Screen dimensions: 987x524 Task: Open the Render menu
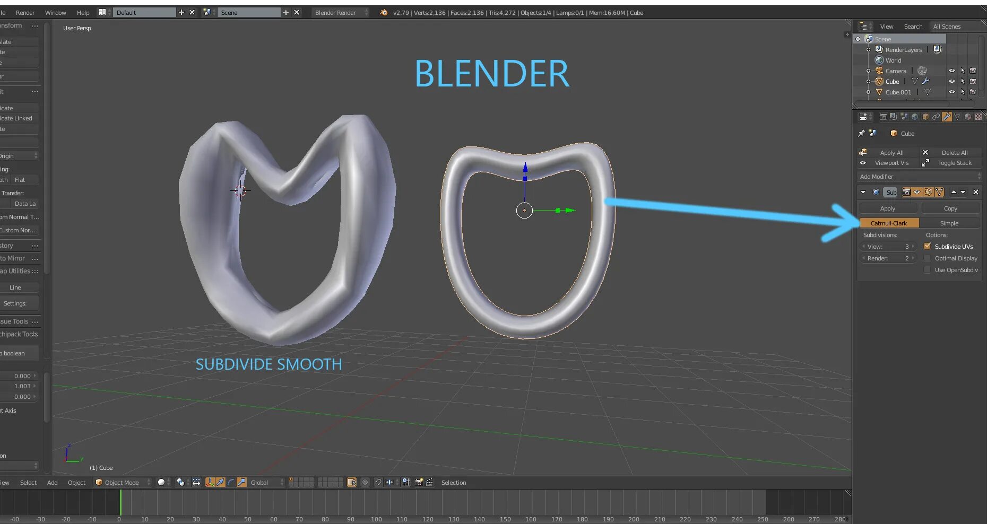click(25, 13)
